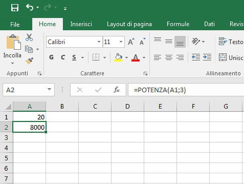Toggle Bold (G) formatting
The height and width of the screenshot is (184, 244).
(x=51, y=57)
